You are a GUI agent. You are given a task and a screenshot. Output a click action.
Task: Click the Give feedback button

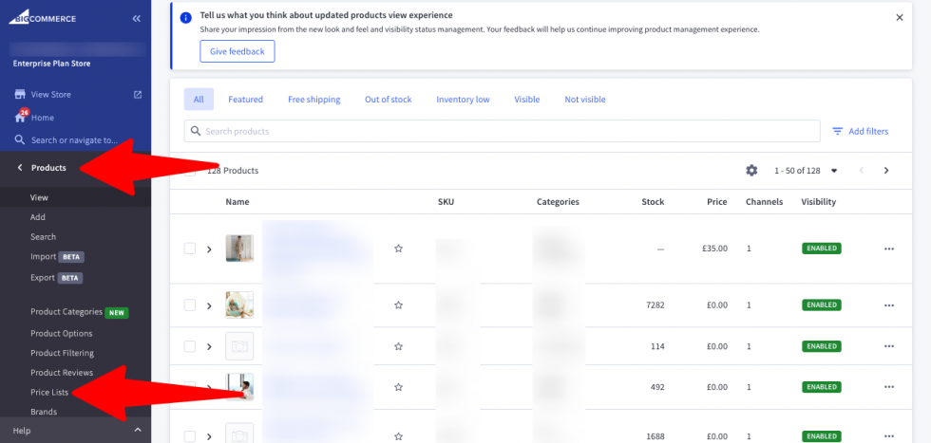coord(237,51)
